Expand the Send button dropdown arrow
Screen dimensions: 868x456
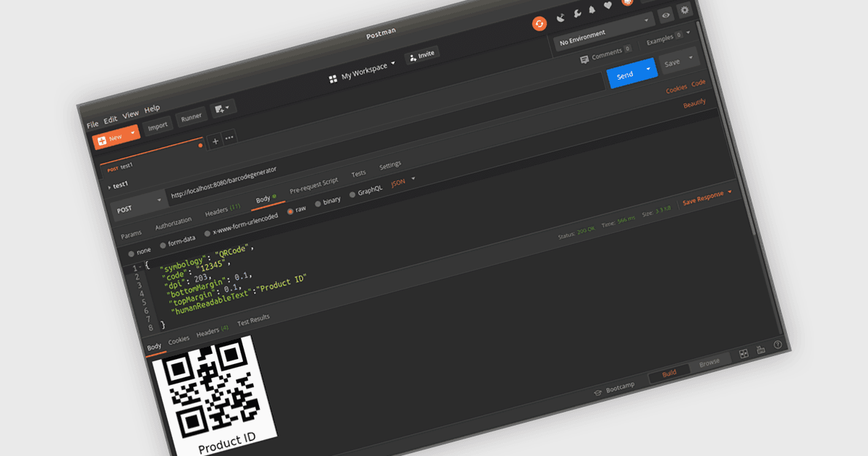648,68
